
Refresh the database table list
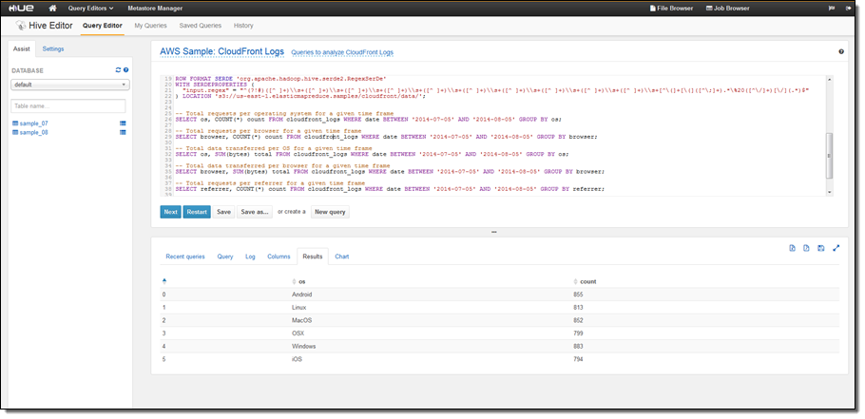pyautogui.click(x=118, y=70)
